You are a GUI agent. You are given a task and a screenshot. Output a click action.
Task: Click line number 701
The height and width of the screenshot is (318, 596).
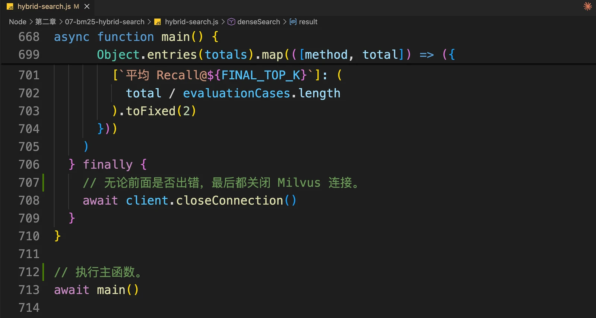click(x=29, y=75)
